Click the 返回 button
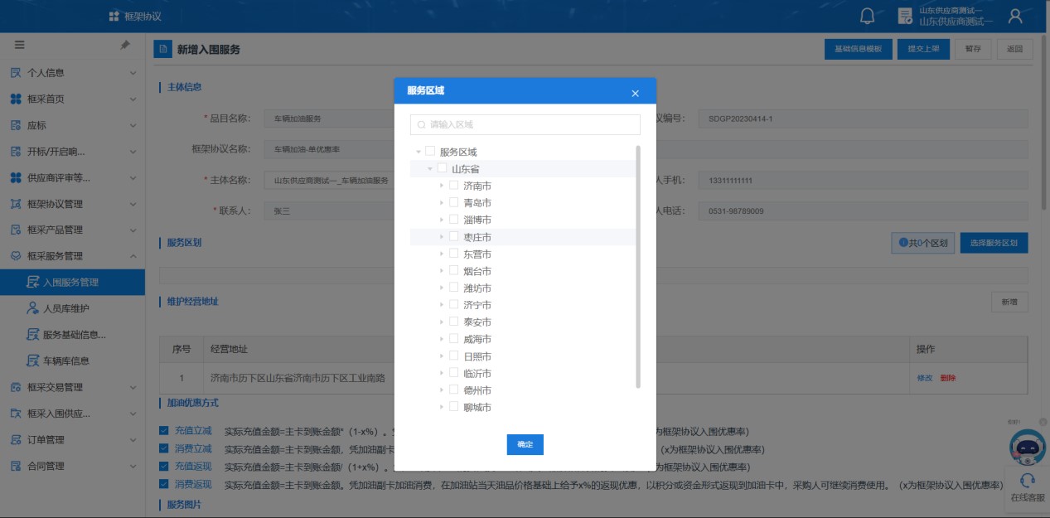 coord(1015,49)
